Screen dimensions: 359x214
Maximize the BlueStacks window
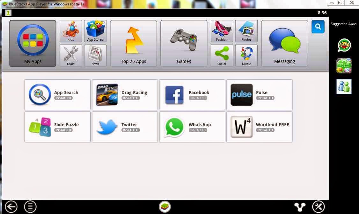click(340, 3)
